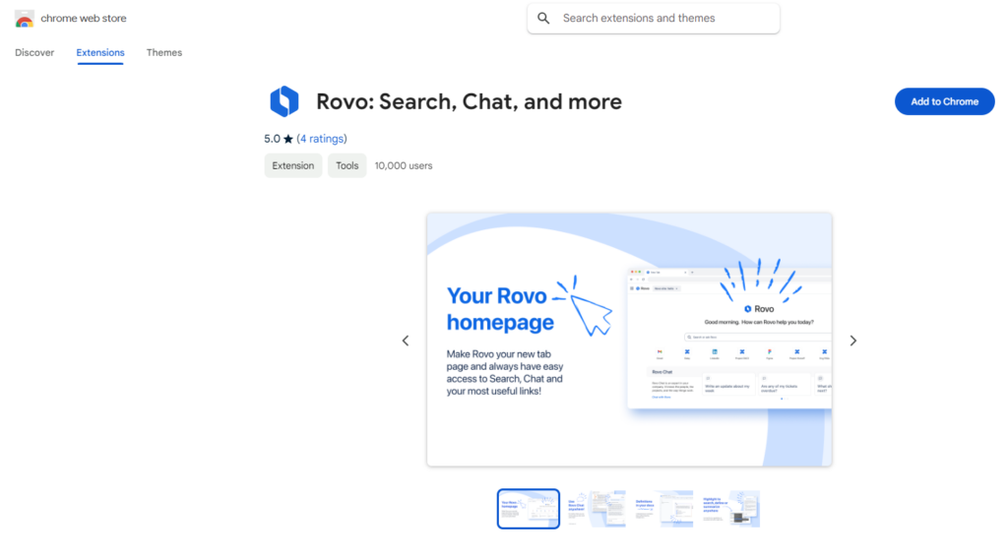Click the magnifier icon in search box
The height and width of the screenshot is (560, 1008).
click(543, 18)
